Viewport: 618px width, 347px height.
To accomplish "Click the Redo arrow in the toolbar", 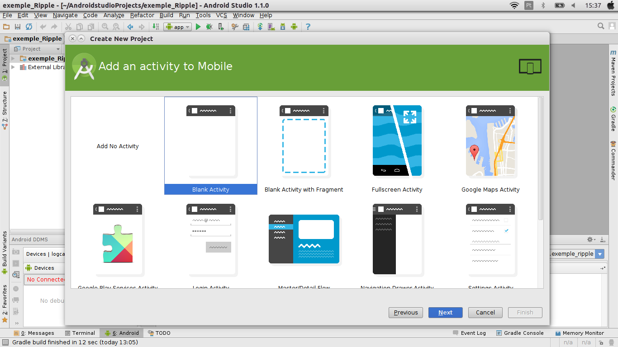I will tap(54, 27).
